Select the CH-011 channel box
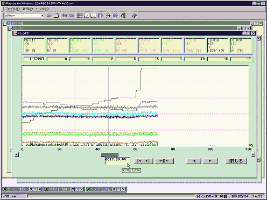This screenshot has height=200, width=267. point(34,45)
